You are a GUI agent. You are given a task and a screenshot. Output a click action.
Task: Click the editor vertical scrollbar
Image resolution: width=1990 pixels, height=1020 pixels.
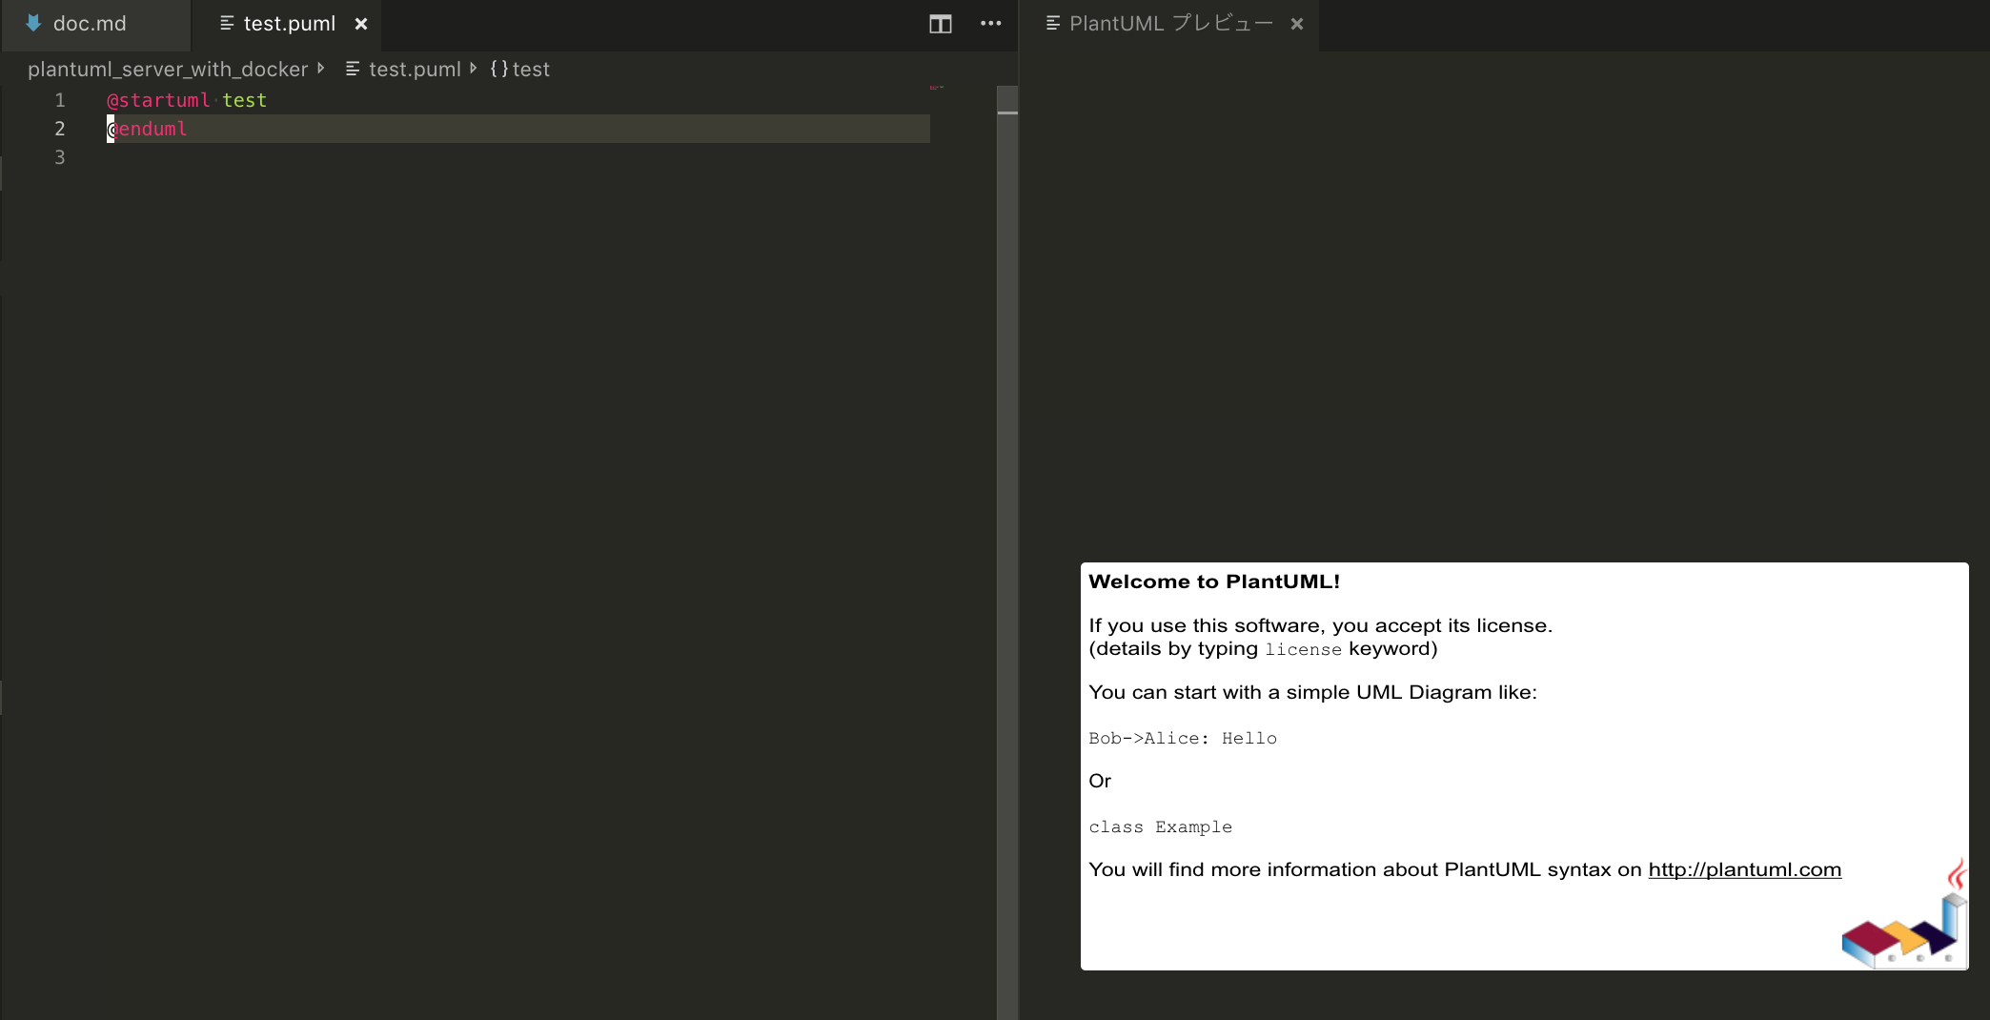(x=1007, y=114)
